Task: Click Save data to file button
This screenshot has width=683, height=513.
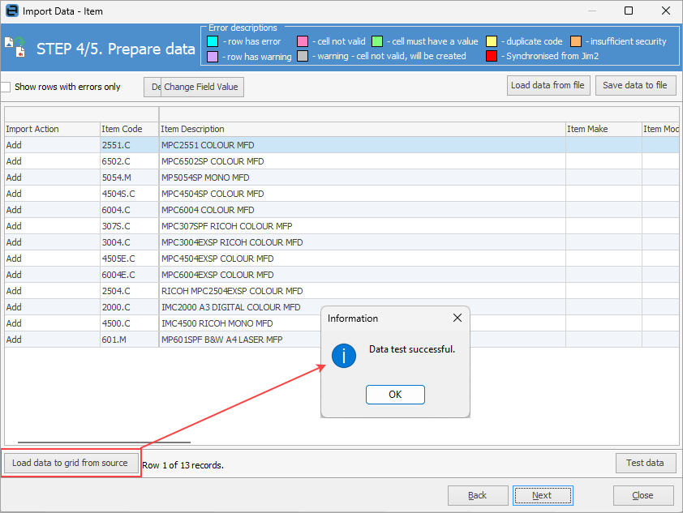Action: point(635,85)
